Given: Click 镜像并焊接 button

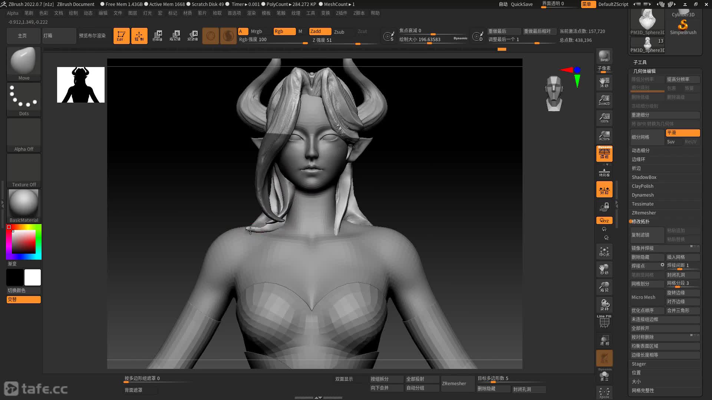Looking at the screenshot, I should click(665, 248).
